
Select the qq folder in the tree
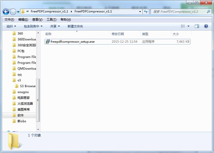[20, 74]
